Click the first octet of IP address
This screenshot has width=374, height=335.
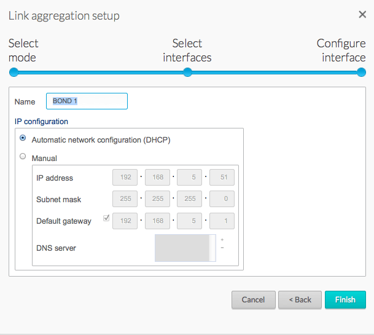coord(125,178)
